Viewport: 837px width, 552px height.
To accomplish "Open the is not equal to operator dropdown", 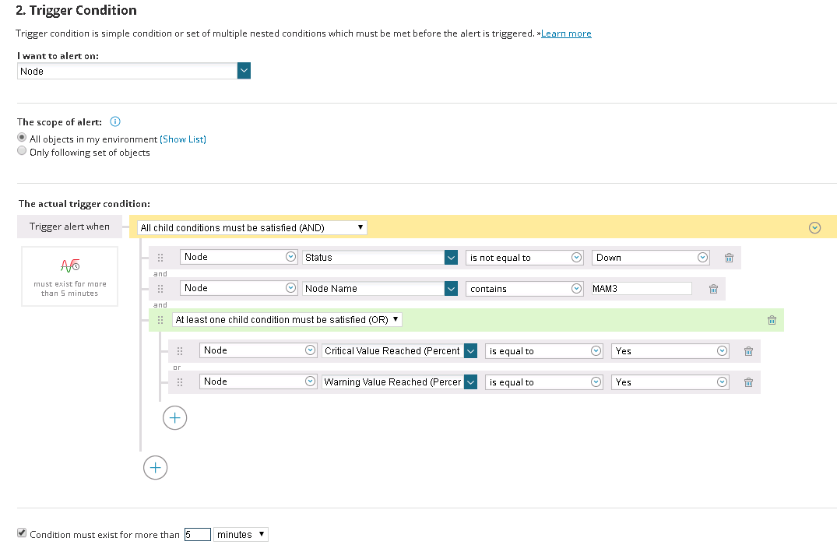I will click(x=524, y=258).
